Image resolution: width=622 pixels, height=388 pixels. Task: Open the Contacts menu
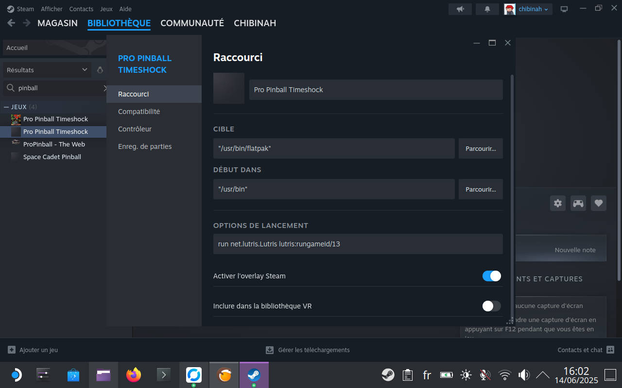[x=81, y=9]
